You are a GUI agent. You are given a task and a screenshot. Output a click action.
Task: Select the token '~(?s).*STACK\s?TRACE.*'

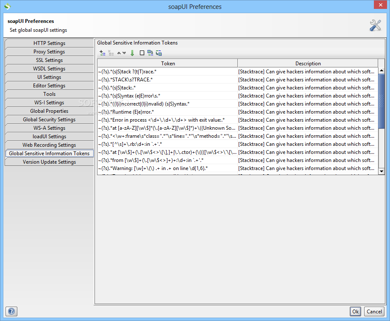point(167,80)
